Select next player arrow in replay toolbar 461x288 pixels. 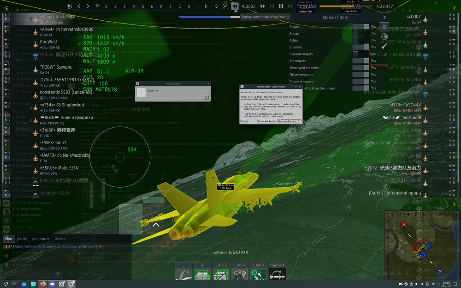click(x=88, y=6)
